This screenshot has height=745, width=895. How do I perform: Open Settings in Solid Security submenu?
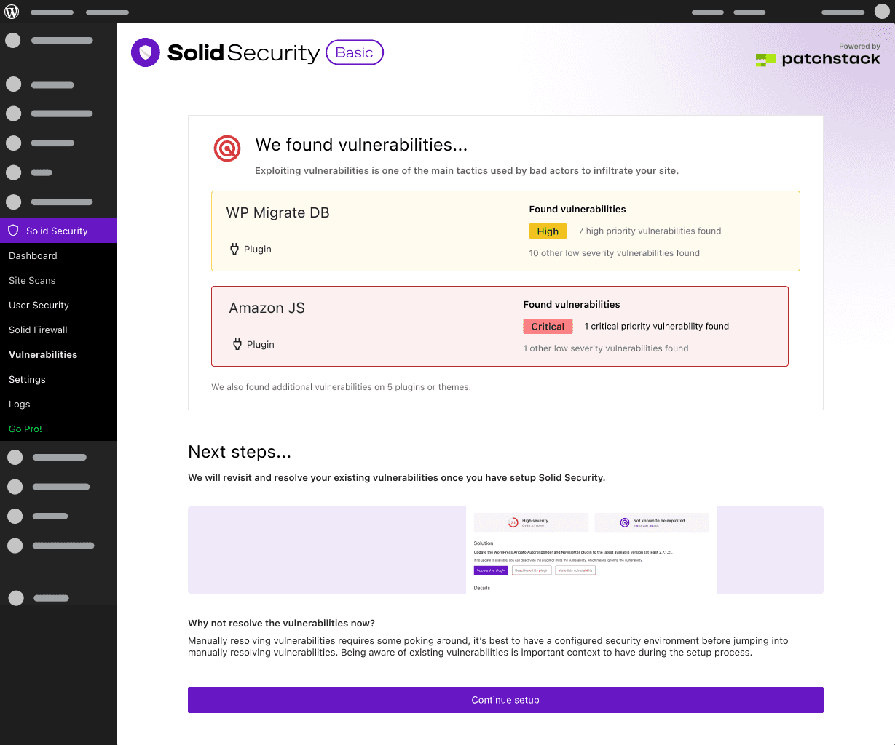tap(27, 379)
